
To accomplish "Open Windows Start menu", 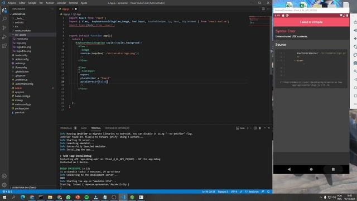I will point(4,197).
